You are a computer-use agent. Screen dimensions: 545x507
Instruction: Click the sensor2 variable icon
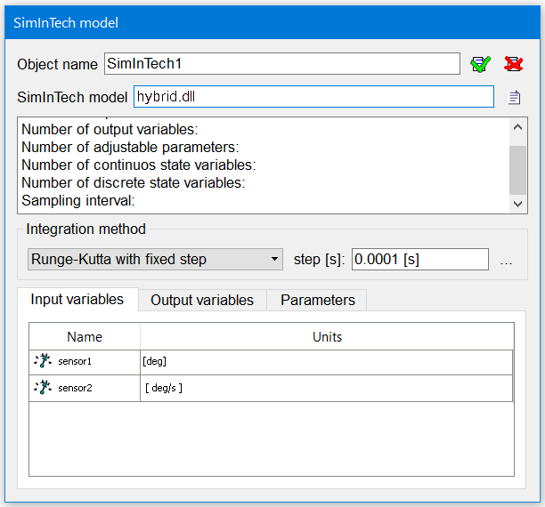(43, 387)
